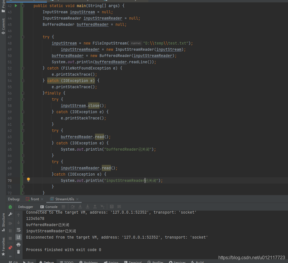Viewport: 288px width, 263px height.
Task: Click the Step Out icon
Action: (95, 207)
